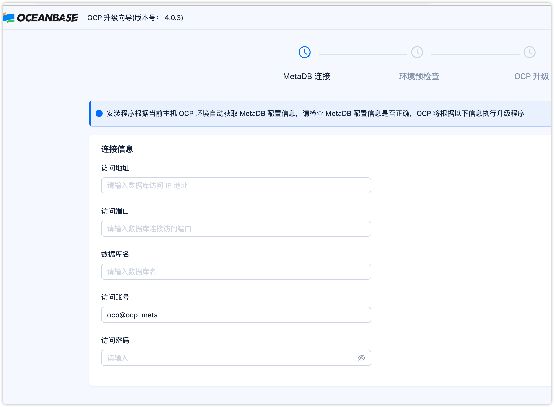Screen dimensions: 554x407
Task: Focus the 访问地址 IP address input
Action: point(236,185)
